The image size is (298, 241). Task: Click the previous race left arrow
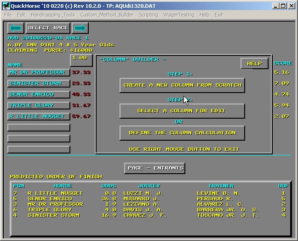click(16, 28)
